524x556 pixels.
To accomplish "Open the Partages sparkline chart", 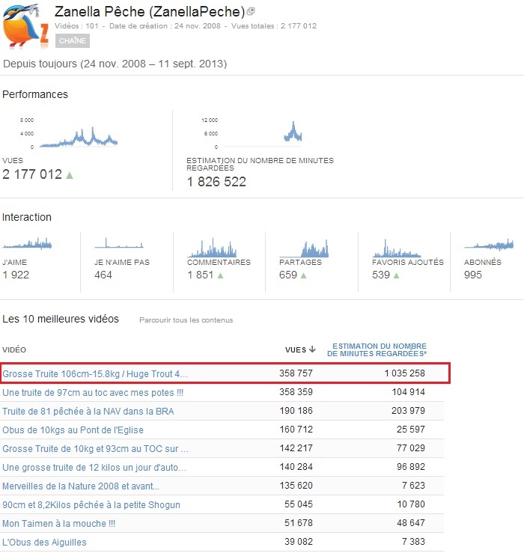I will 304,248.
